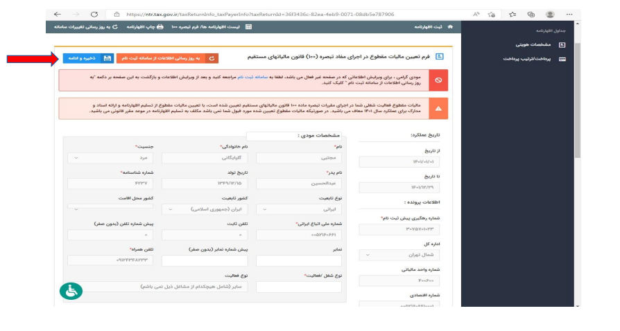The image size is (620, 331).
Task: Add this page to favorites star-plus icon
Action: coord(492,15)
